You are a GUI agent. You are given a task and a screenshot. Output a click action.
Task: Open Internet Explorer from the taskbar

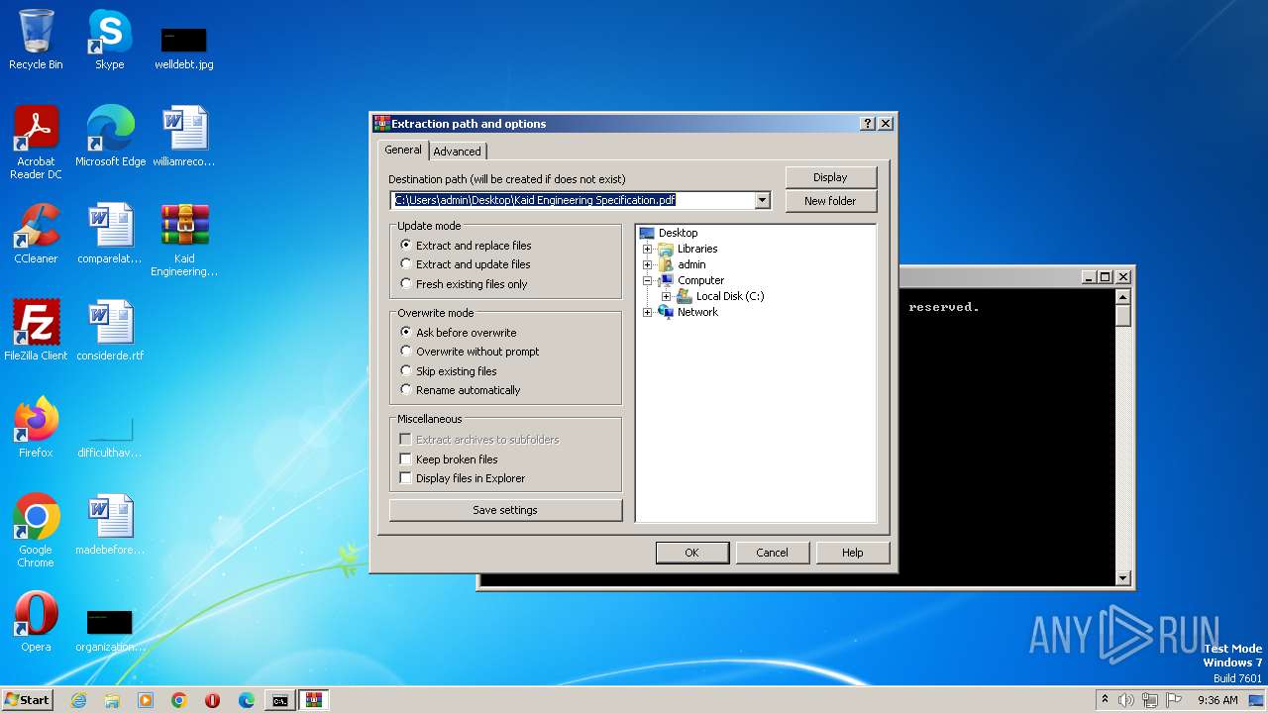[78, 700]
